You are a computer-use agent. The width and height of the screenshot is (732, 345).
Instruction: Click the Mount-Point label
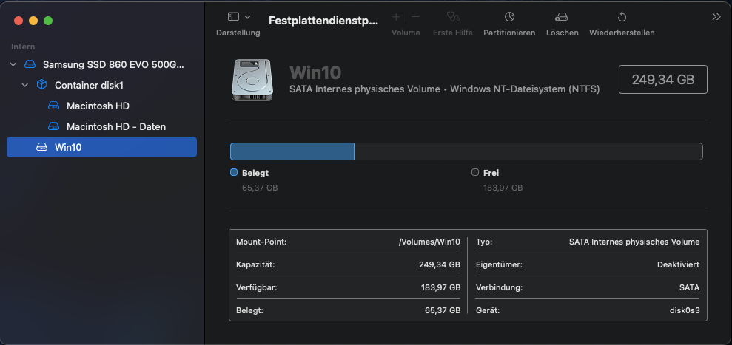(x=261, y=242)
